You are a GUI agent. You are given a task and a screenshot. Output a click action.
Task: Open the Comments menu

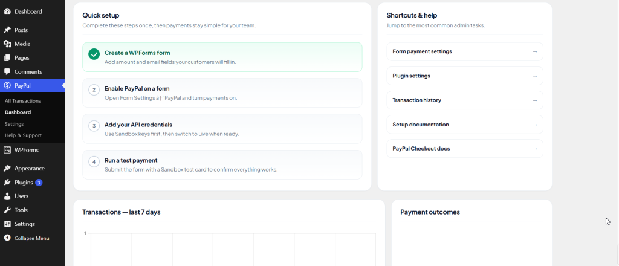point(33,72)
